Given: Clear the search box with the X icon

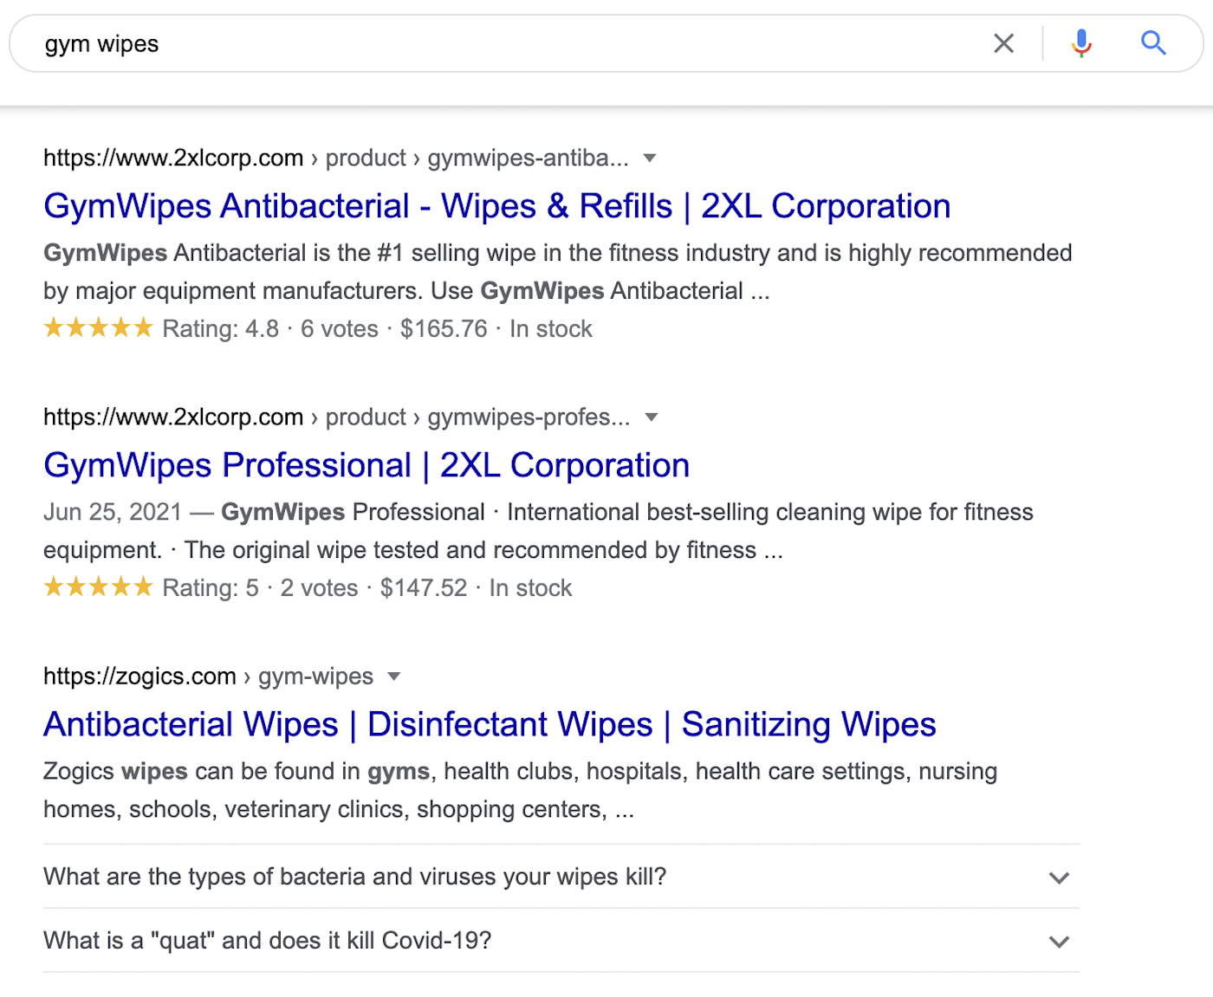Looking at the screenshot, I should pos(1003,43).
